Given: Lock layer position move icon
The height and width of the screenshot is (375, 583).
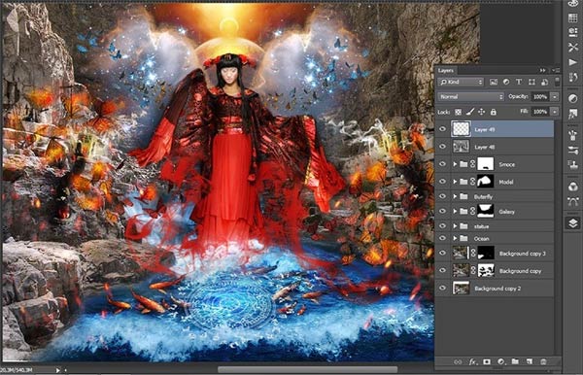Looking at the screenshot, I should tap(482, 112).
